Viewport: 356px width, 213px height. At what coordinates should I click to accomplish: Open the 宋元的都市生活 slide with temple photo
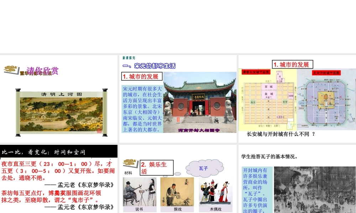pyautogui.click(x=178, y=99)
